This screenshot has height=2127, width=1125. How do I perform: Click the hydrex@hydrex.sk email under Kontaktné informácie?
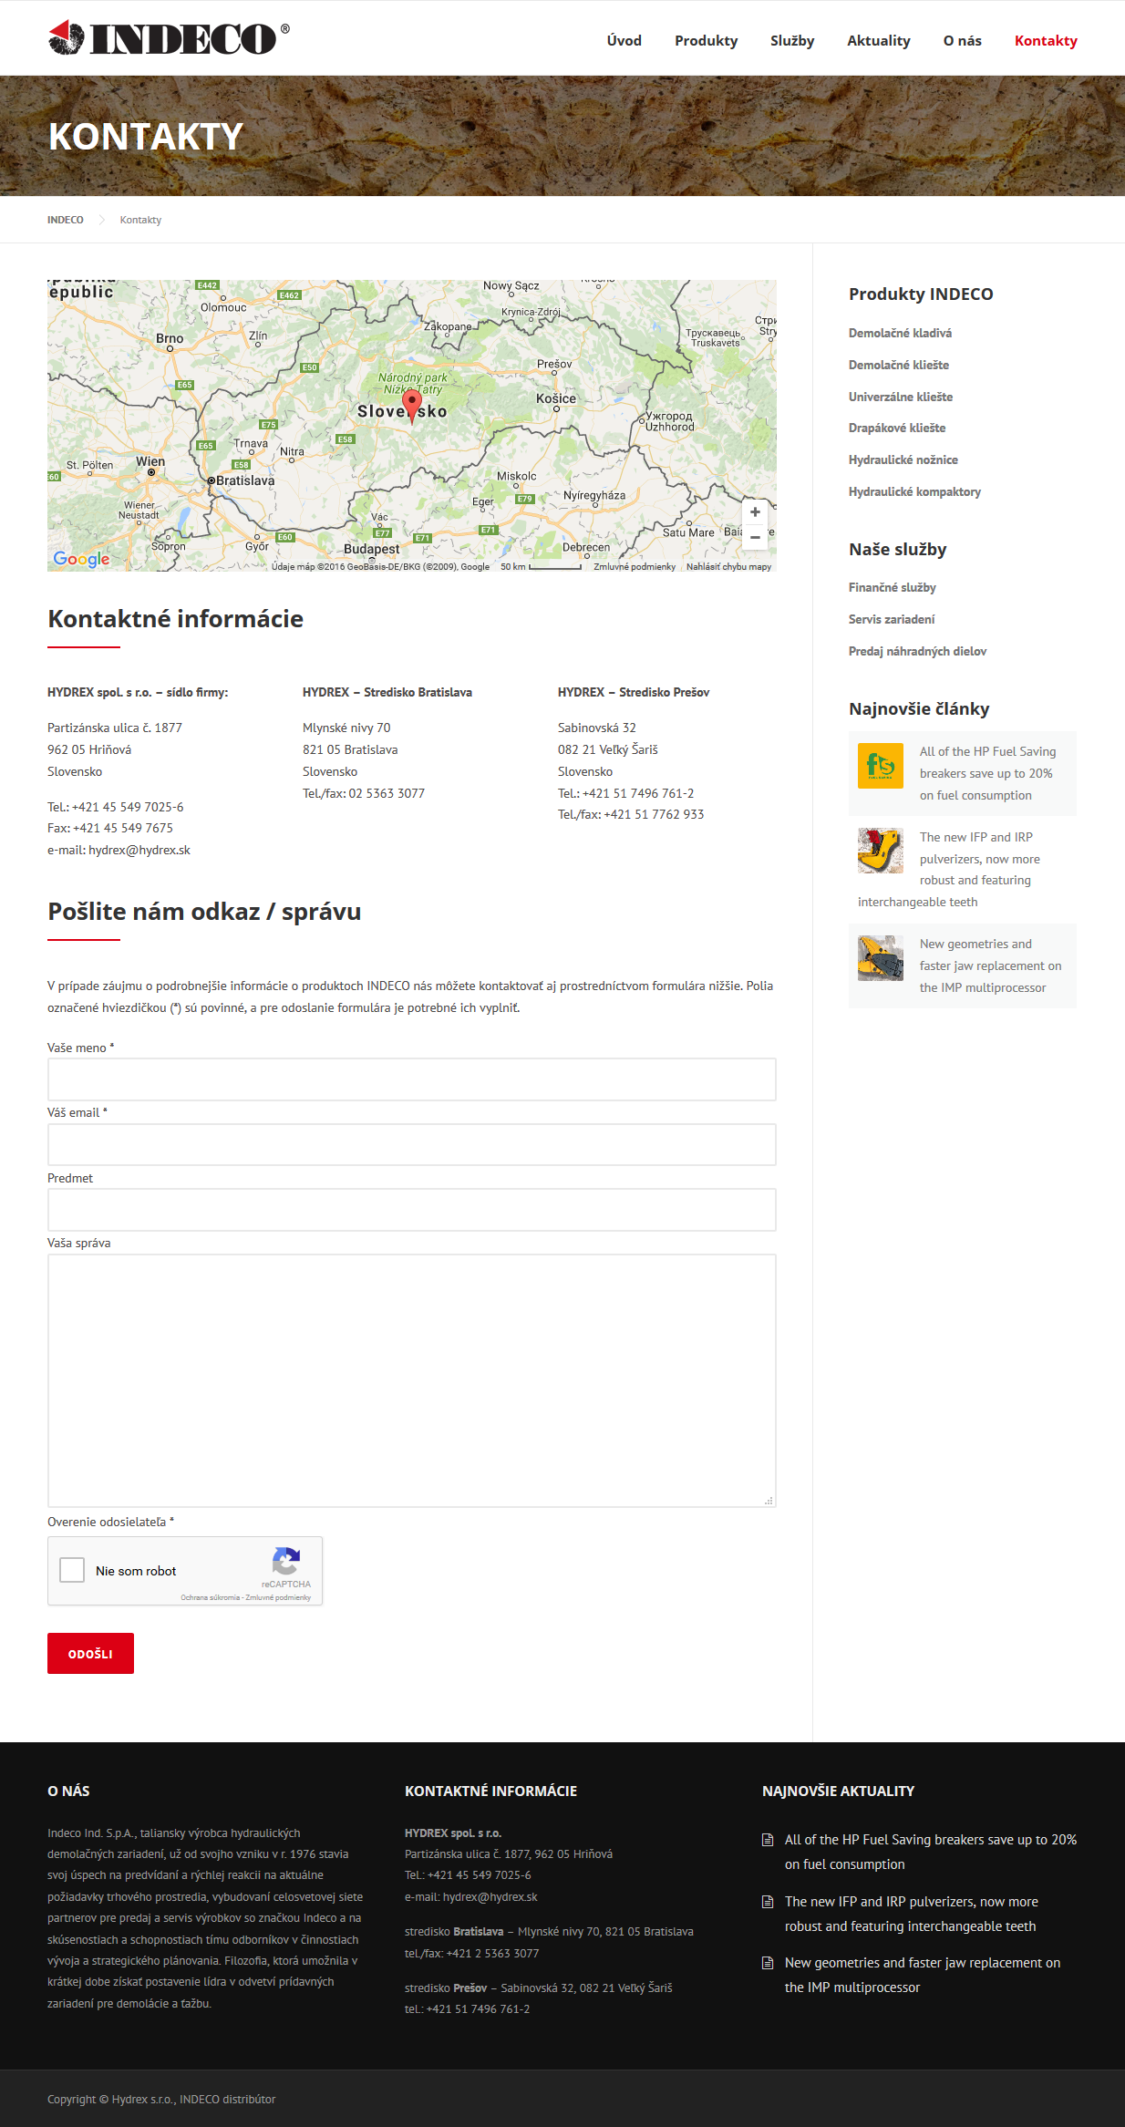click(x=139, y=850)
